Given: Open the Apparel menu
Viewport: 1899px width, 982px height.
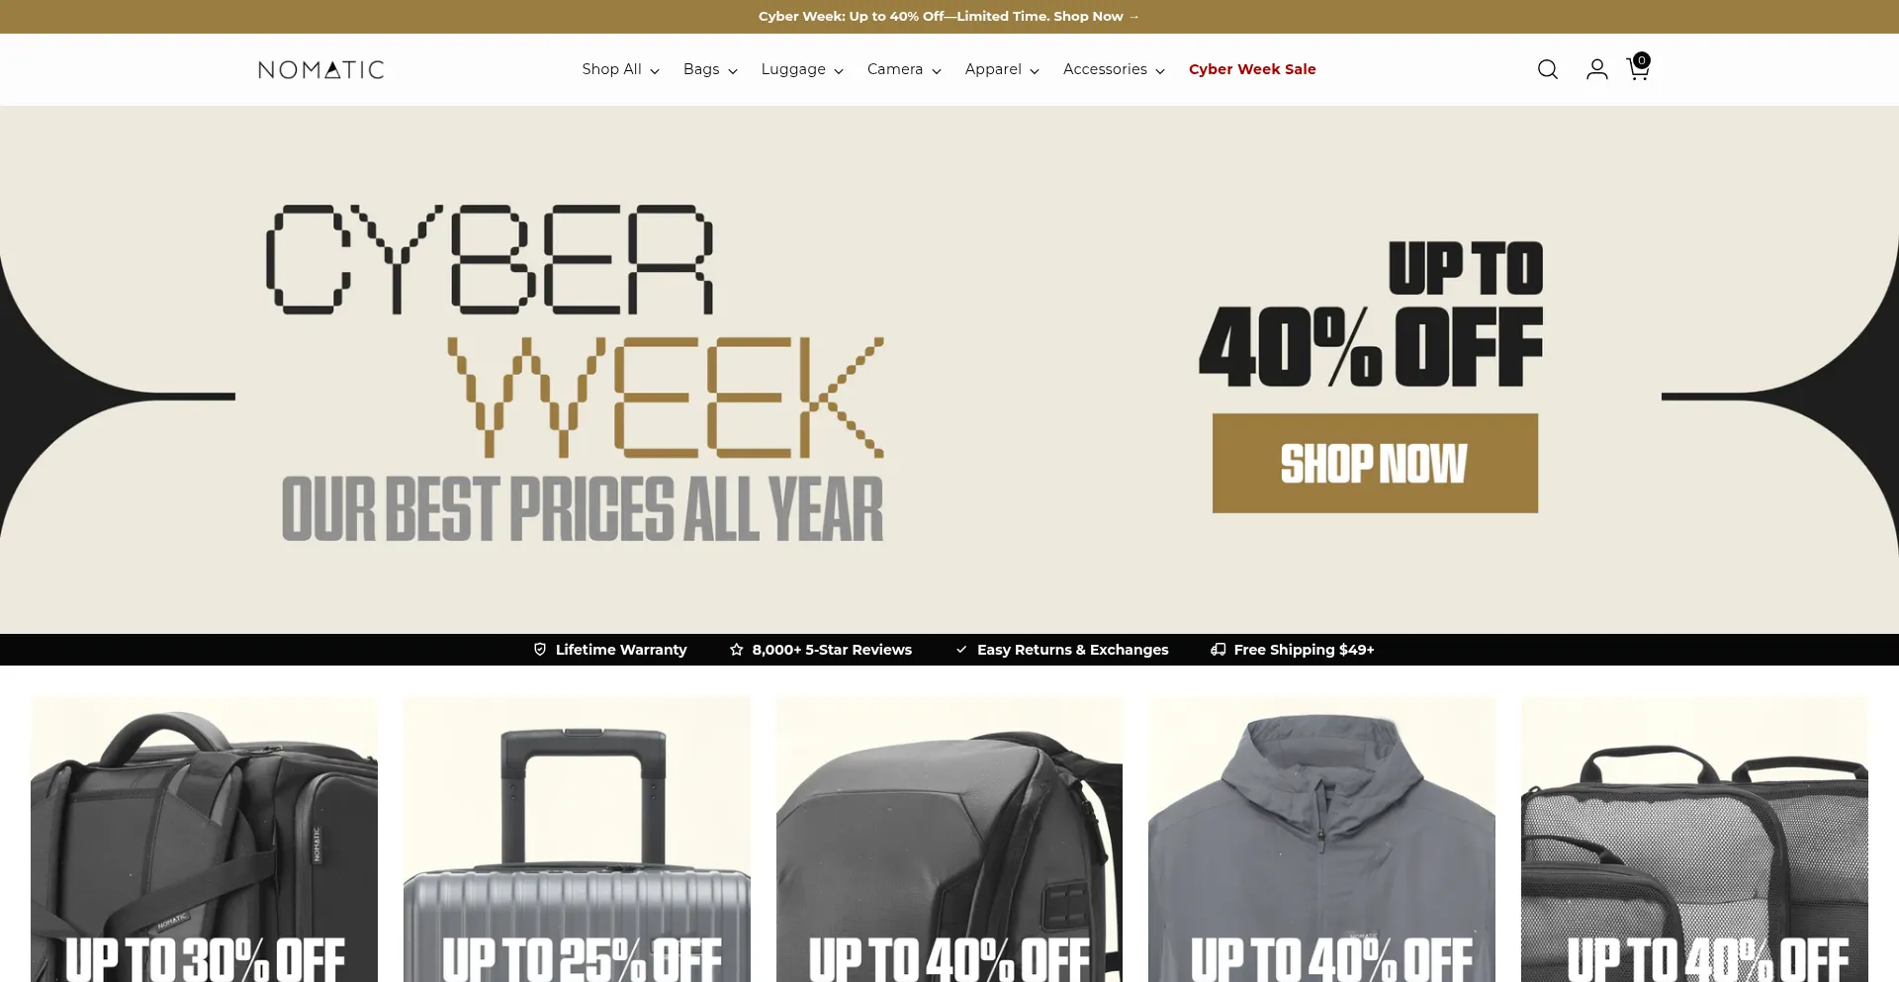Looking at the screenshot, I should (1002, 69).
